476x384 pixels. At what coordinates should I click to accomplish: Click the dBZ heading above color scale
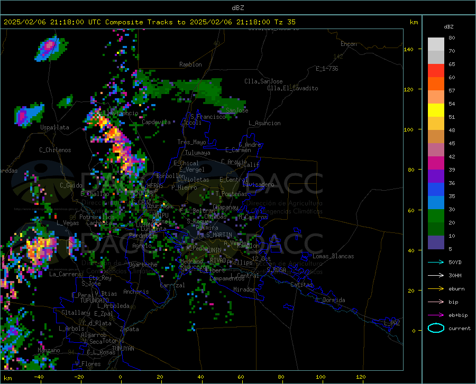448,26
